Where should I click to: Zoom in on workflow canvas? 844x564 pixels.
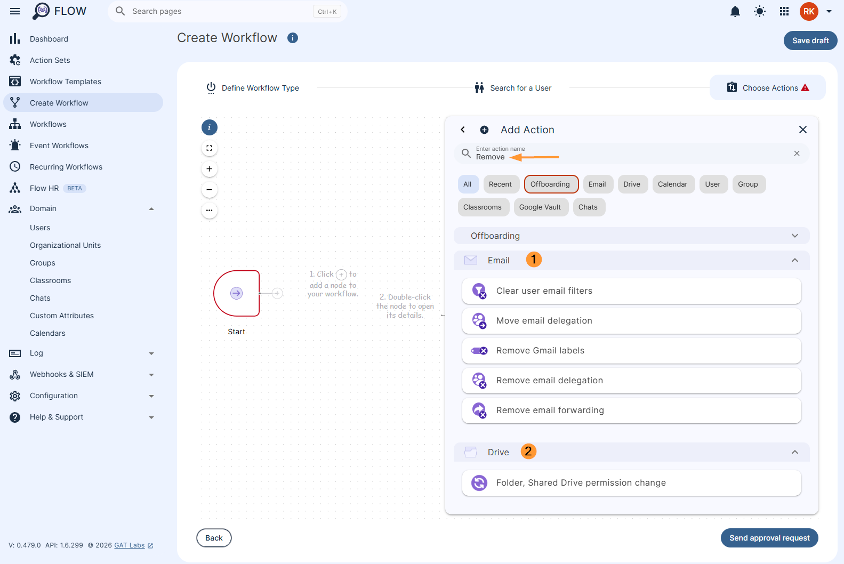click(210, 169)
